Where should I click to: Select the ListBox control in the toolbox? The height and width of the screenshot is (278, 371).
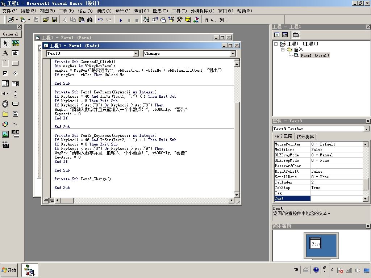coord(15,84)
